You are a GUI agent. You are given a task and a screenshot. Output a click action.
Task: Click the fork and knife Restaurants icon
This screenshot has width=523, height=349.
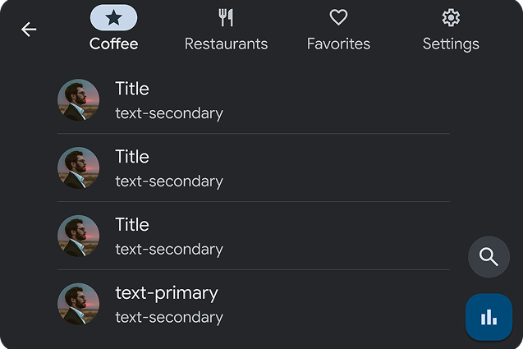tap(226, 17)
